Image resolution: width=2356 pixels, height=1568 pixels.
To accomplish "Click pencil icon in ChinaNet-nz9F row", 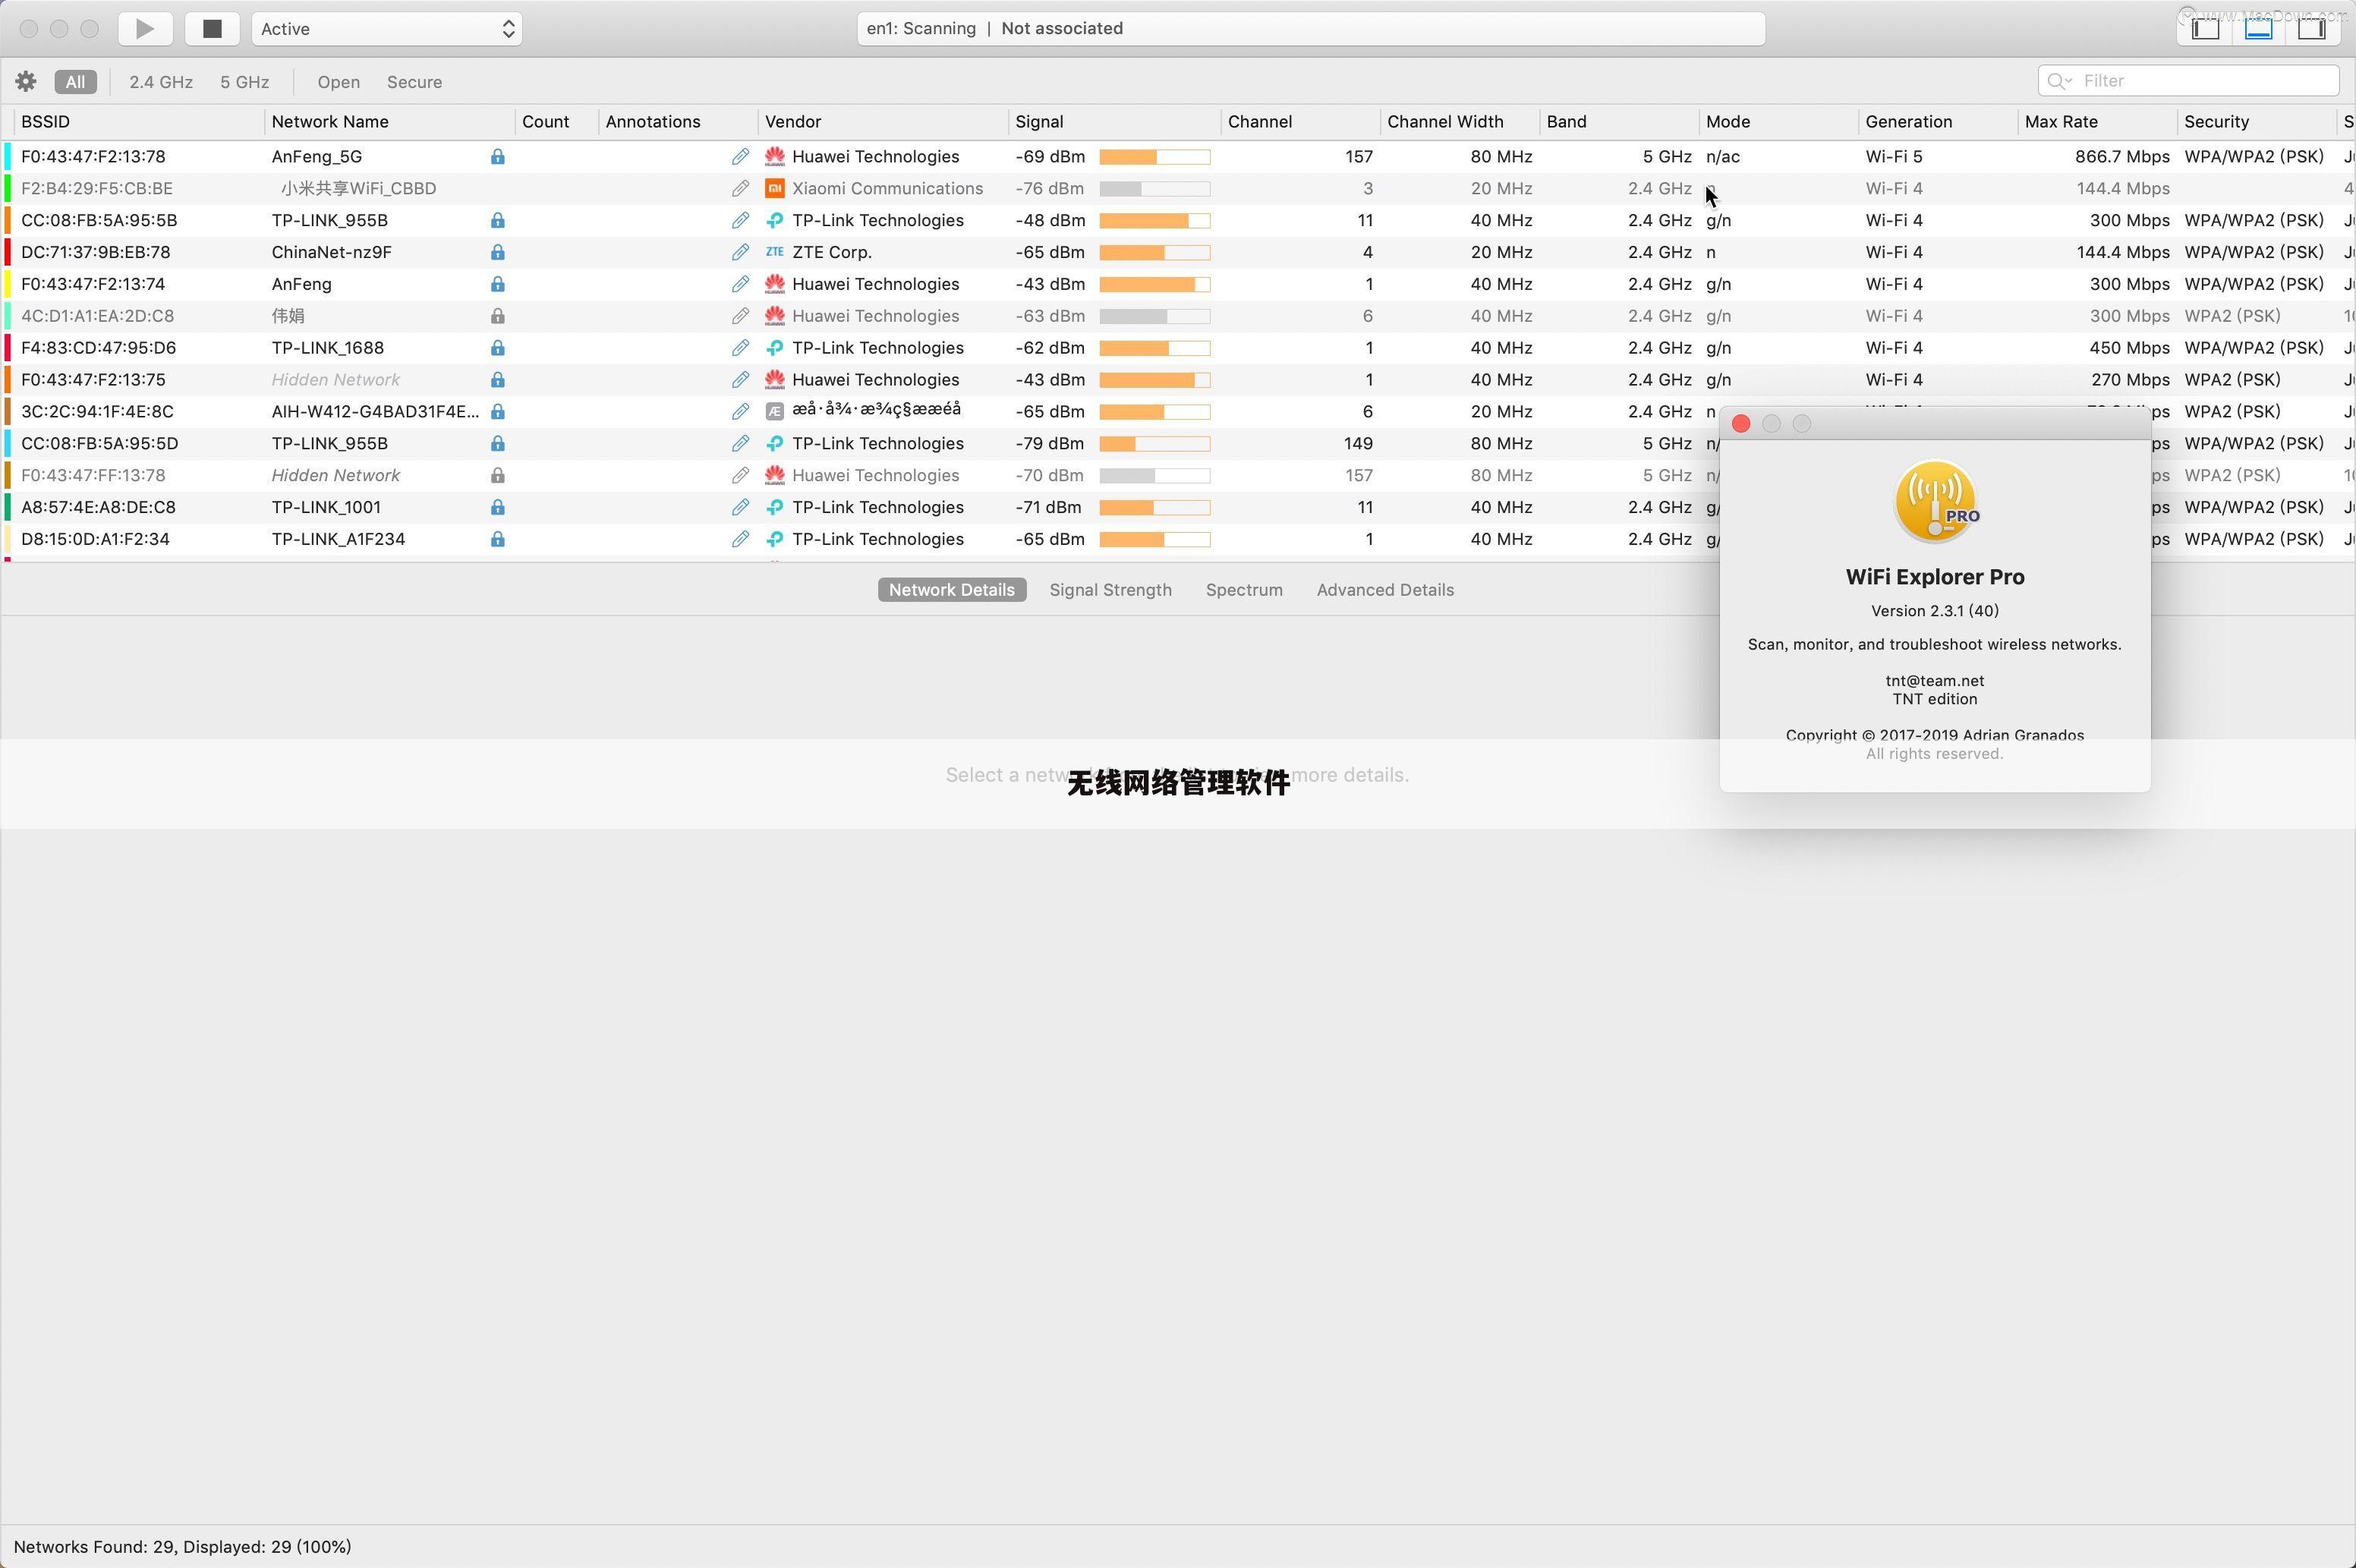I will 740,252.
